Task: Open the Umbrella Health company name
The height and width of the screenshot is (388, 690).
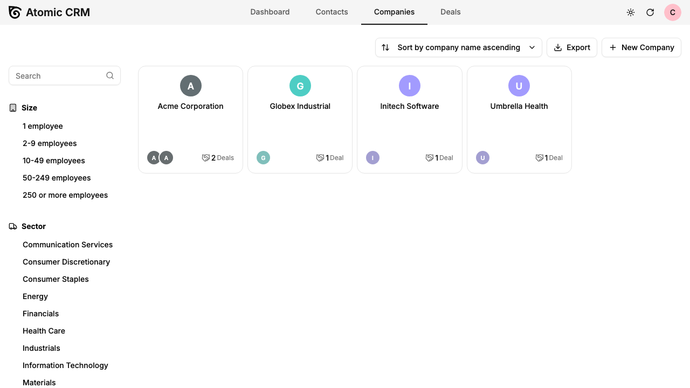Action: coord(519,106)
